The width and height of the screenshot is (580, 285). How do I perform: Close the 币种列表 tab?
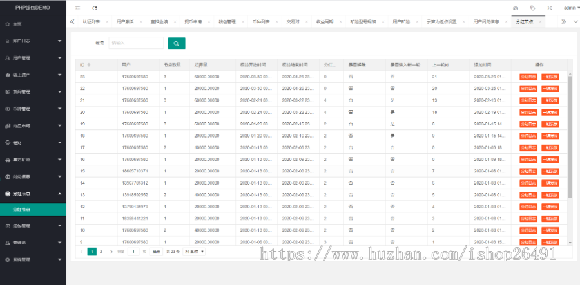click(x=277, y=22)
